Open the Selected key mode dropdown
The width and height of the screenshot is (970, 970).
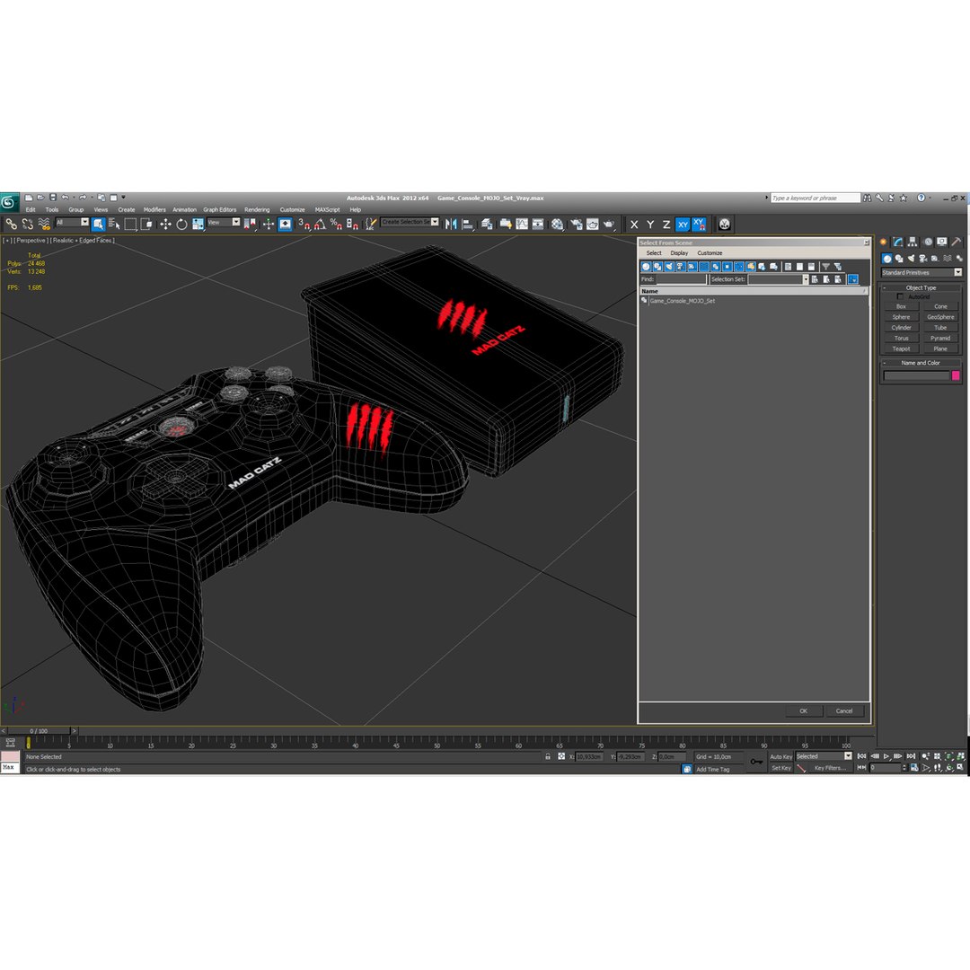coord(824,756)
